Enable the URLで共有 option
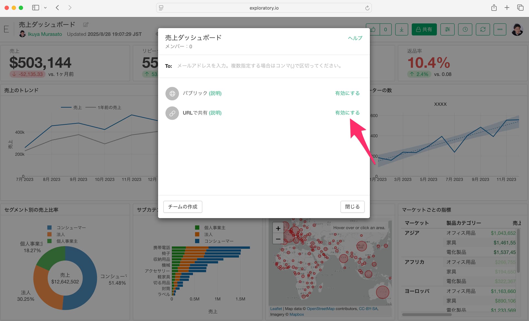The height and width of the screenshot is (321, 529). click(x=347, y=113)
